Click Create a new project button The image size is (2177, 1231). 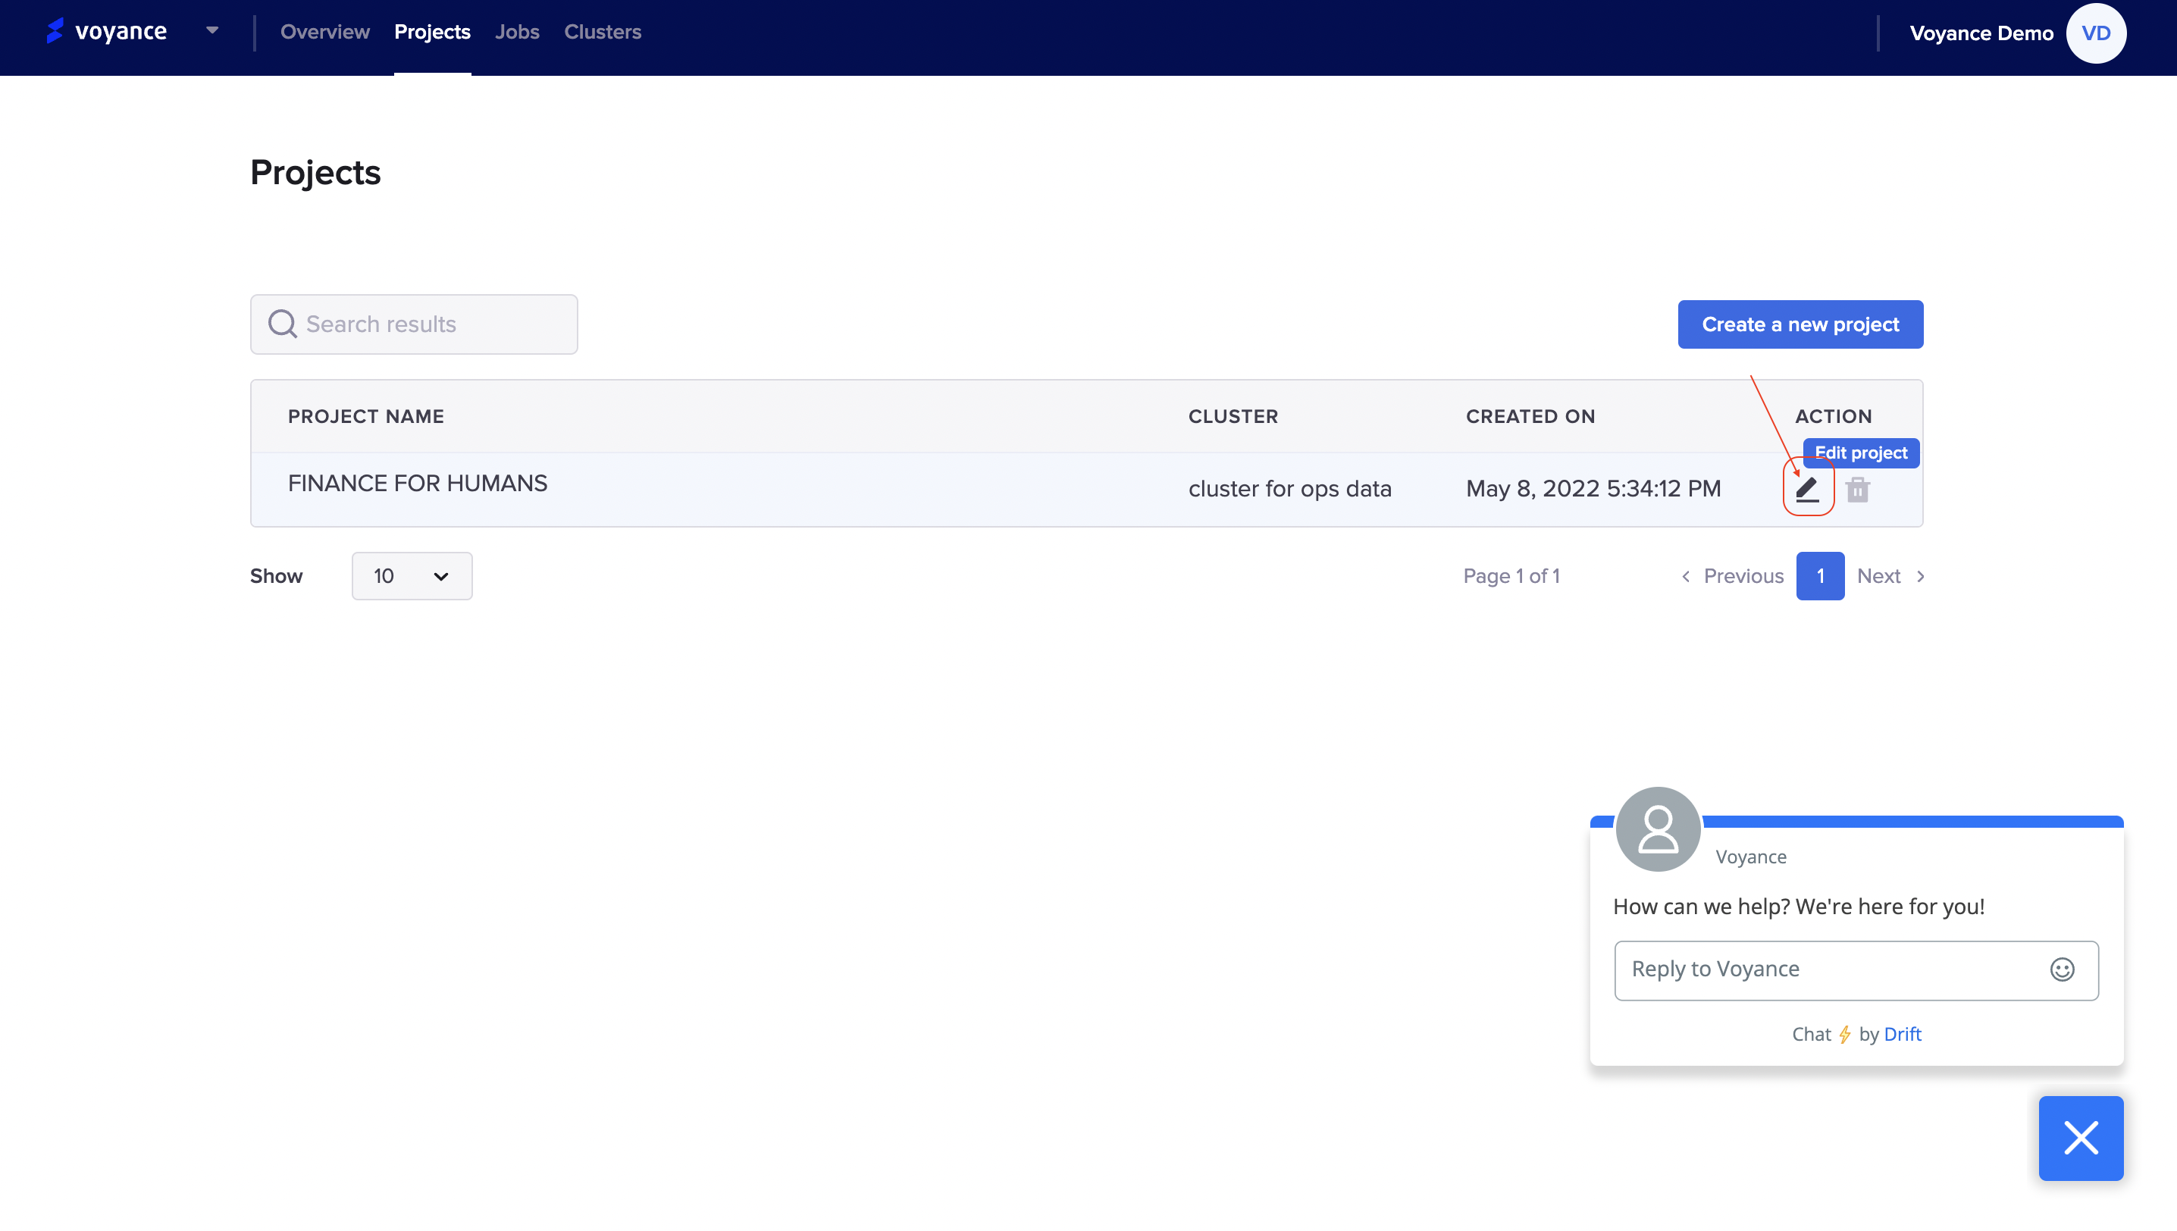pos(1800,324)
